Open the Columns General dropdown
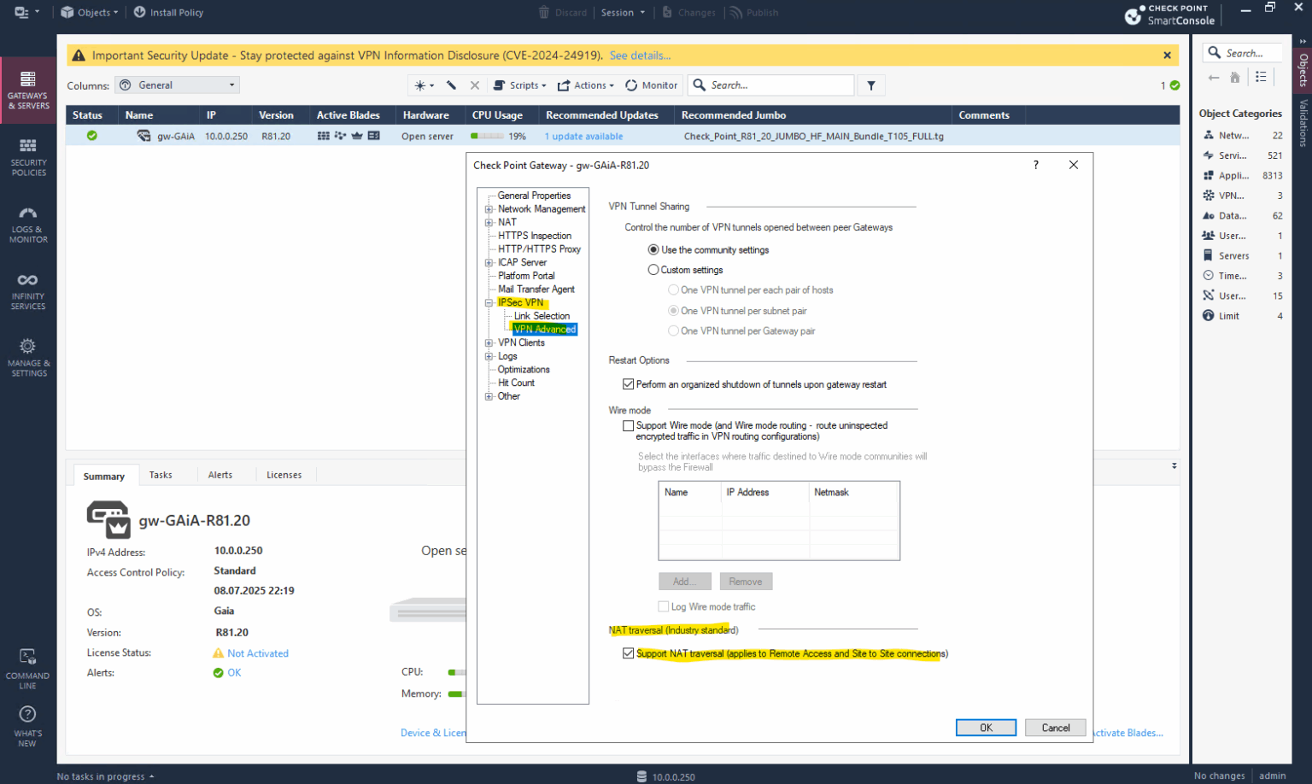The image size is (1312, 784). pos(177,85)
